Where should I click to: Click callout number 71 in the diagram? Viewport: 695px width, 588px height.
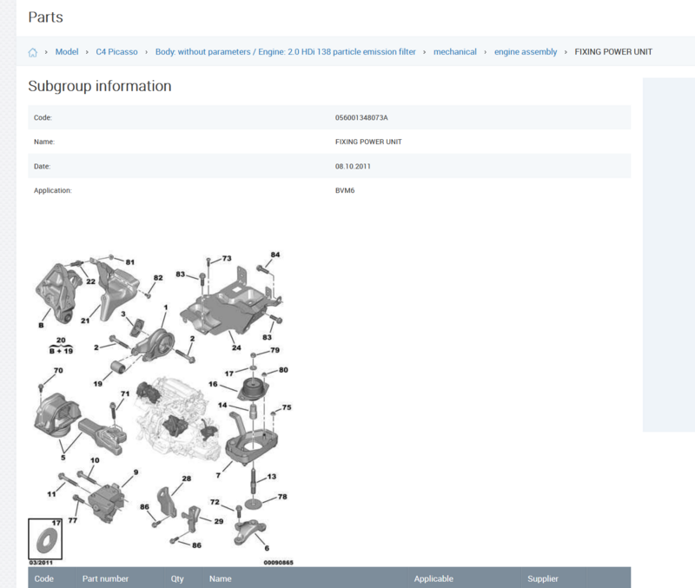click(125, 393)
